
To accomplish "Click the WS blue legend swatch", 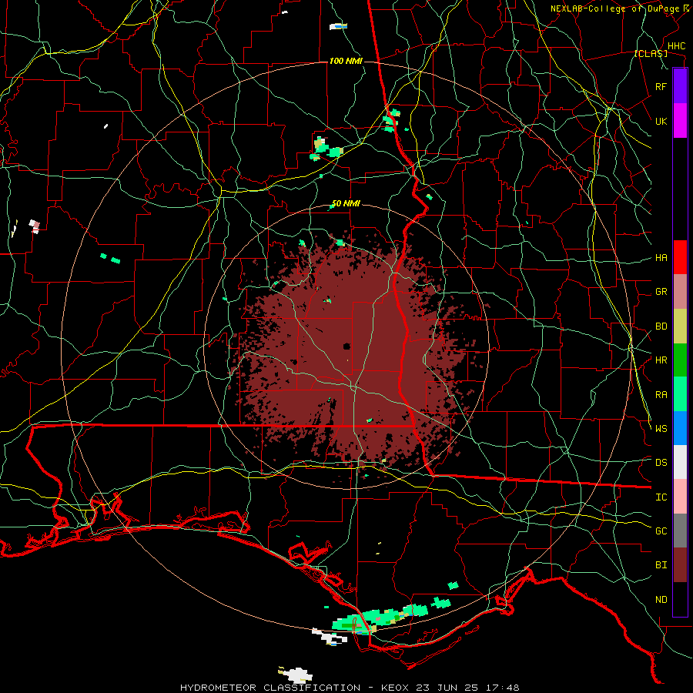I will pos(680,428).
